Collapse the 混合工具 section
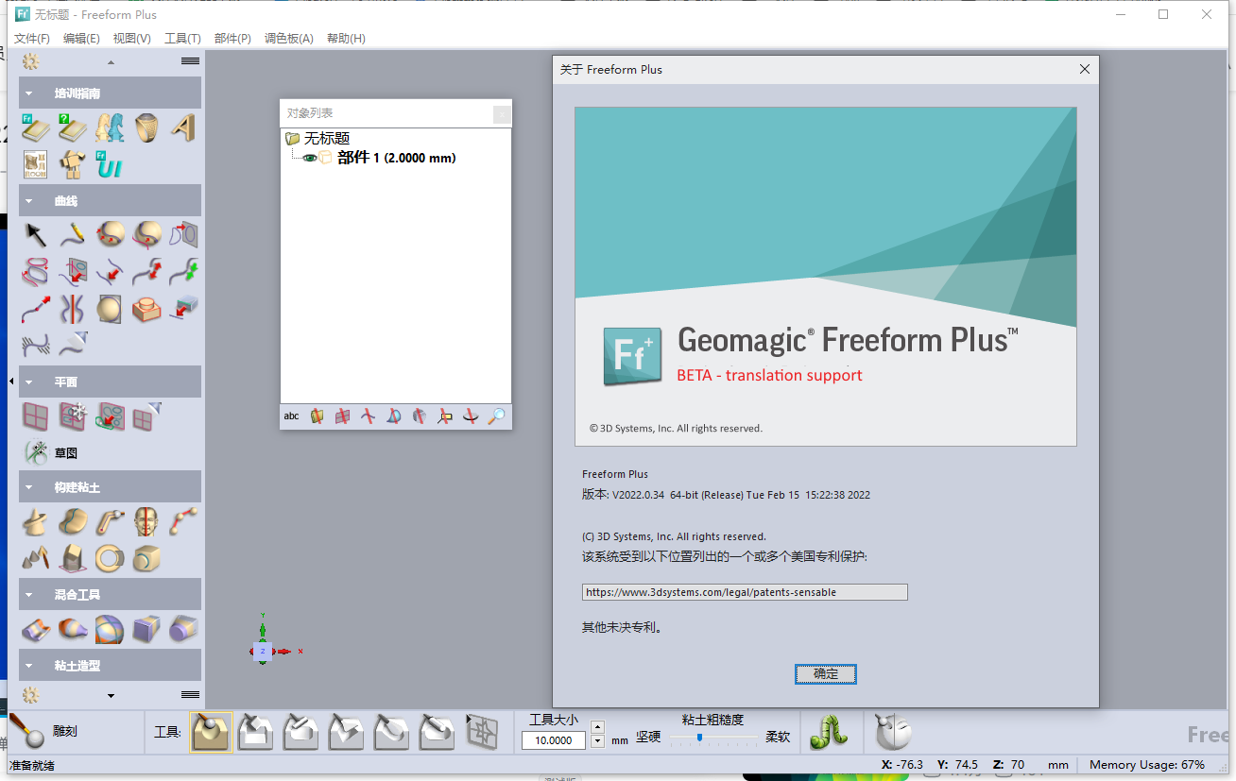Viewport: 1236px width, 781px height. (x=29, y=595)
